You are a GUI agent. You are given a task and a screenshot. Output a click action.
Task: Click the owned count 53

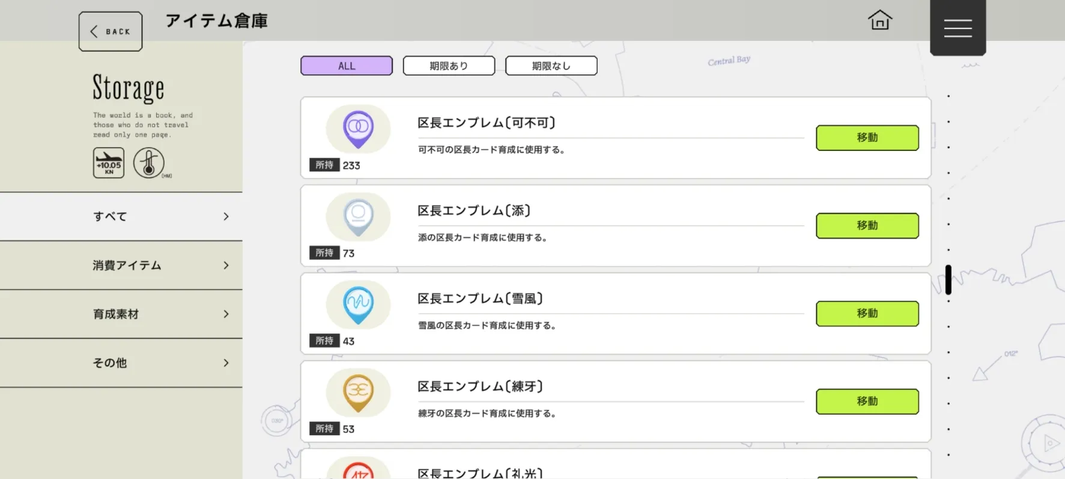tap(348, 429)
